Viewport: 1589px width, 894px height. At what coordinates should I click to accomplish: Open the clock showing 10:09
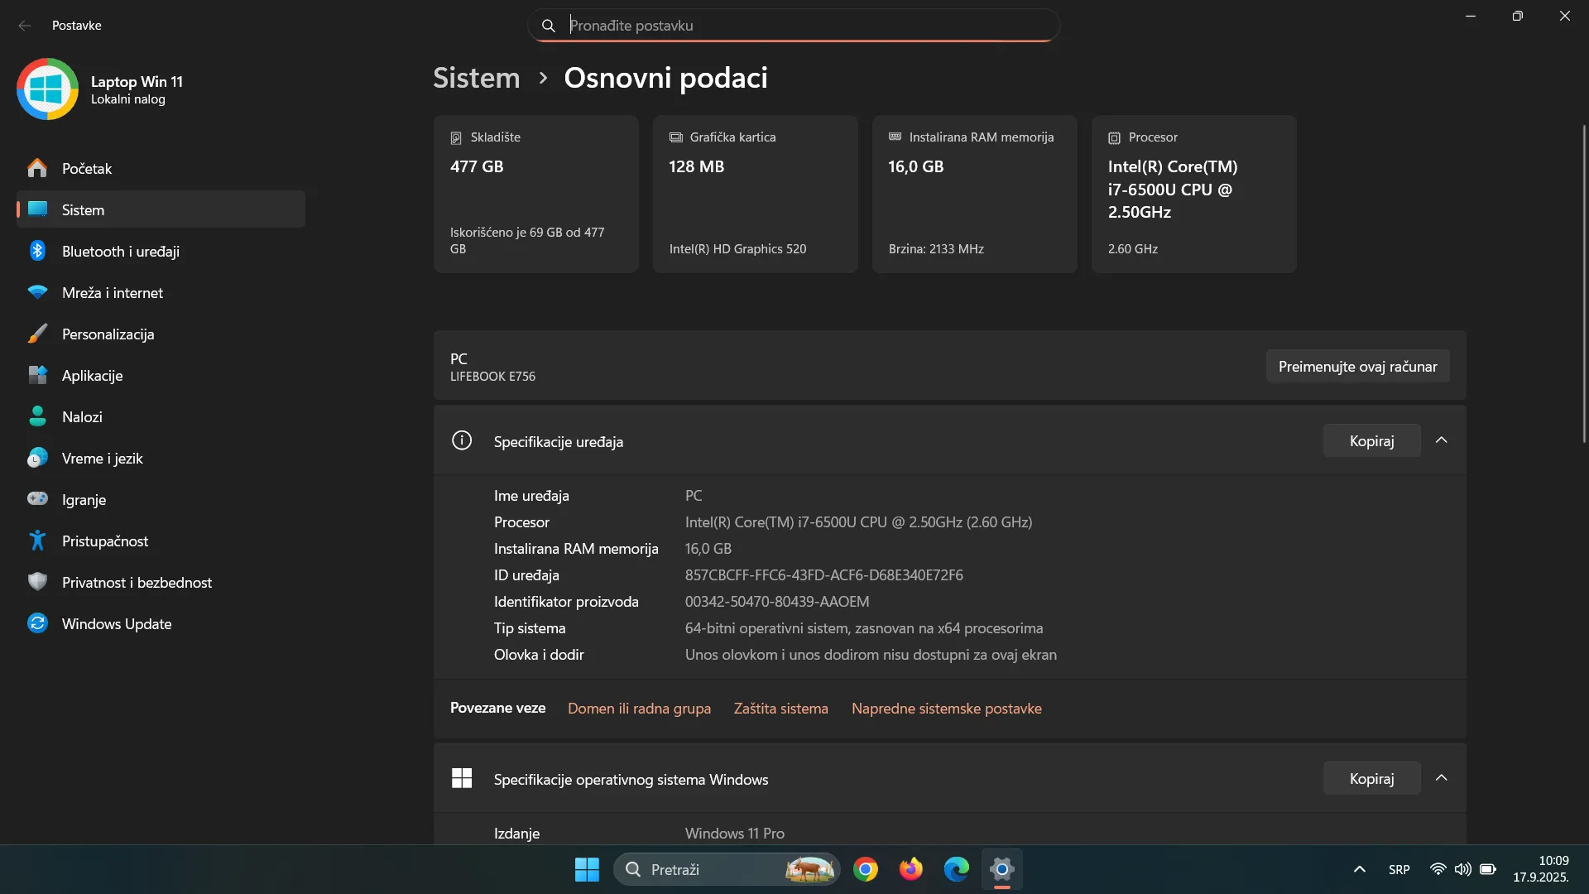(x=1541, y=869)
